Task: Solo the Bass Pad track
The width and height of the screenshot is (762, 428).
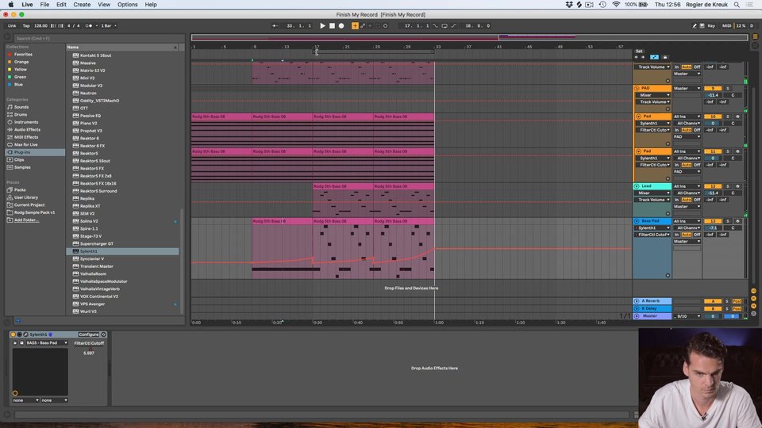Action: tap(728, 221)
